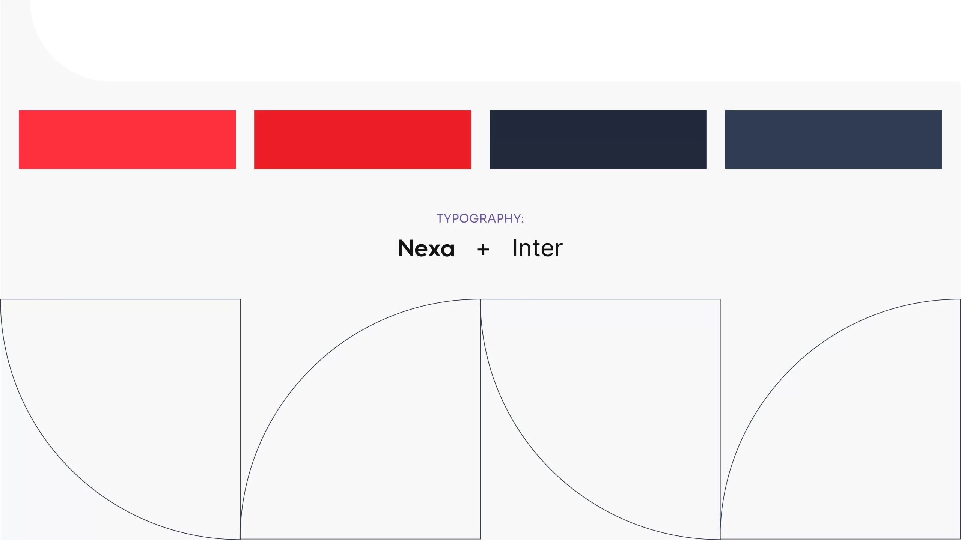Image resolution: width=961 pixels, height=540 pixels.
Task: Click the capital I in Inter
Action: 515,248
